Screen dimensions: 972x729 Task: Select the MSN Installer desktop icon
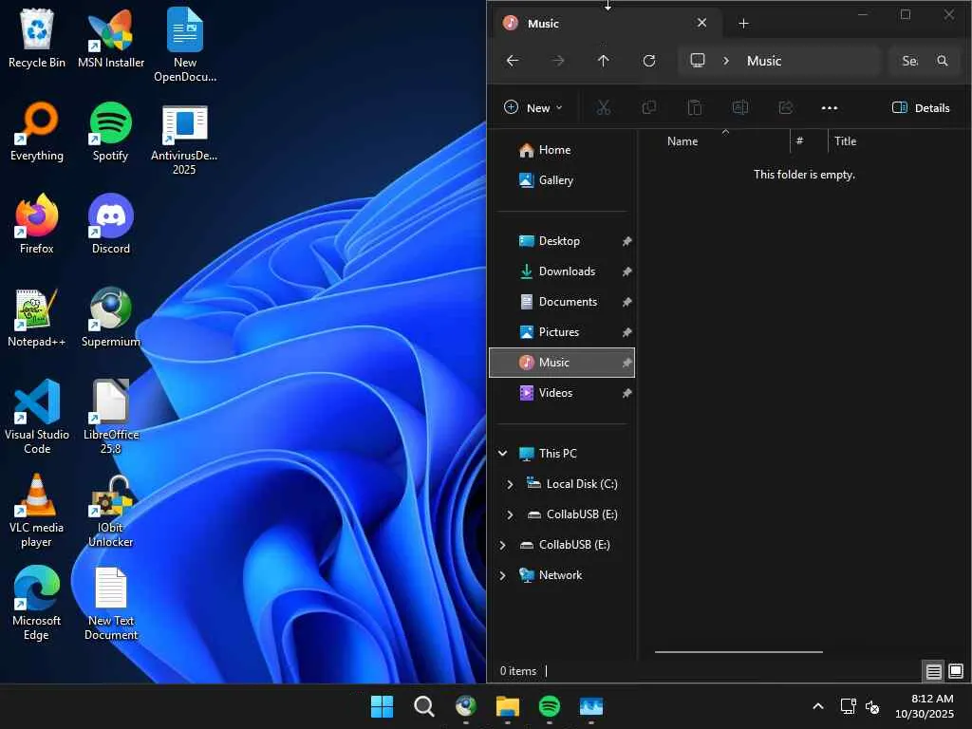[x=110, y=38]
